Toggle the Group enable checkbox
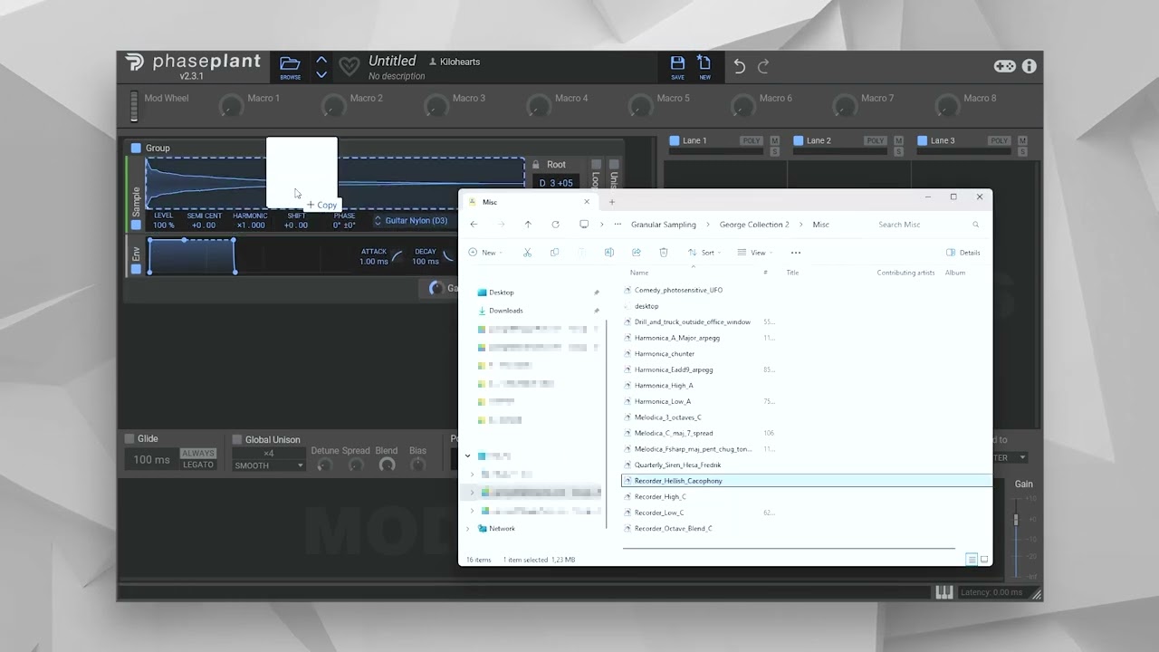Viewport: 1159px width, 652px height. pyautogui.click(x=136, y=148)
